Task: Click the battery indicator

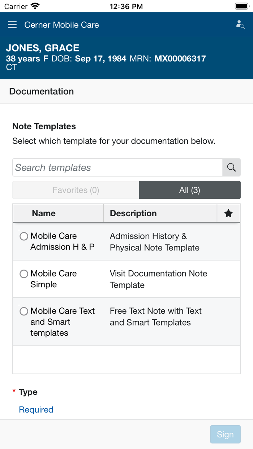Action: tap(241, 5)
